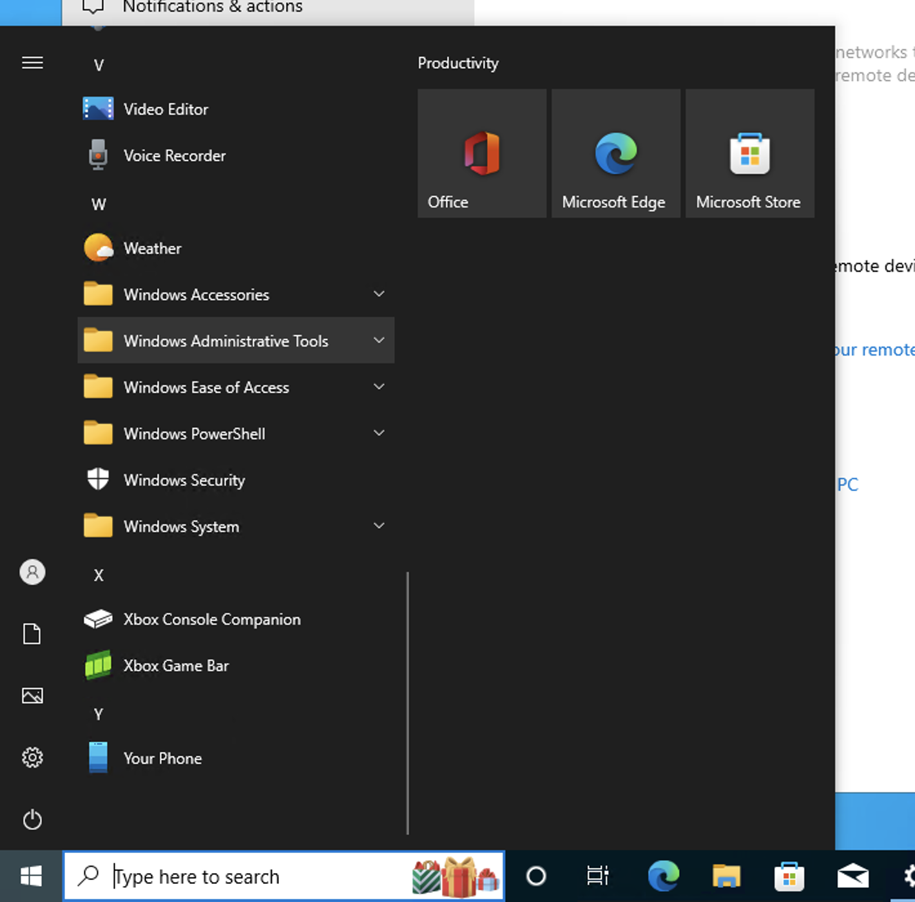Open Microsoft Store on the taskbar
The image size is (915, 902).
click(x=789, y=876)
